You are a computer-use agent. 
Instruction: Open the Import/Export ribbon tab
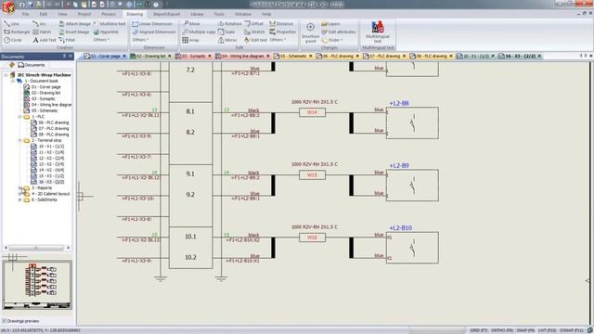(167, 14)
